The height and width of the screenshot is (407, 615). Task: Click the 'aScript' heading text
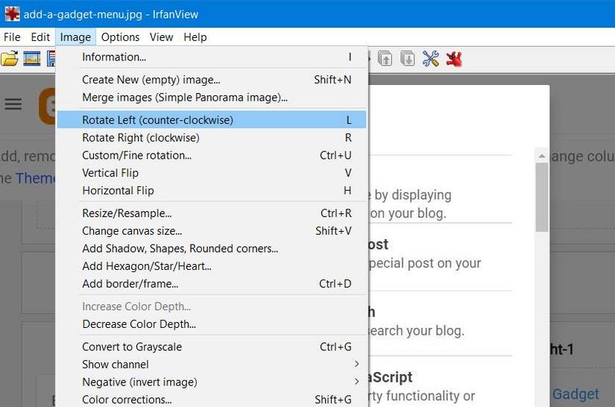click(390, 377)
